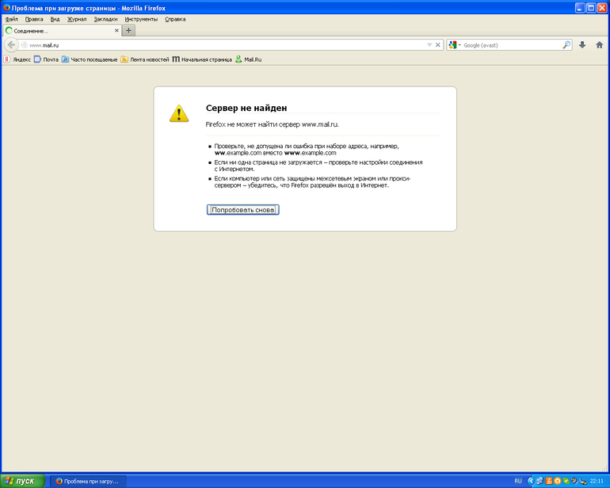Screen dimensions: 610x488
Task: Click text 'Firefox не может найти сервер www.mail.ru.'
Action: pos(272,124)
